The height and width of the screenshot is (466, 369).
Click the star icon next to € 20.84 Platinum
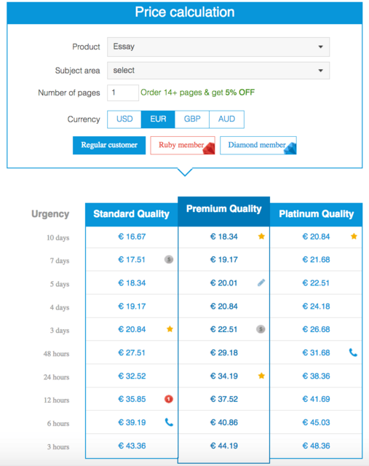(x=354, y=236)
